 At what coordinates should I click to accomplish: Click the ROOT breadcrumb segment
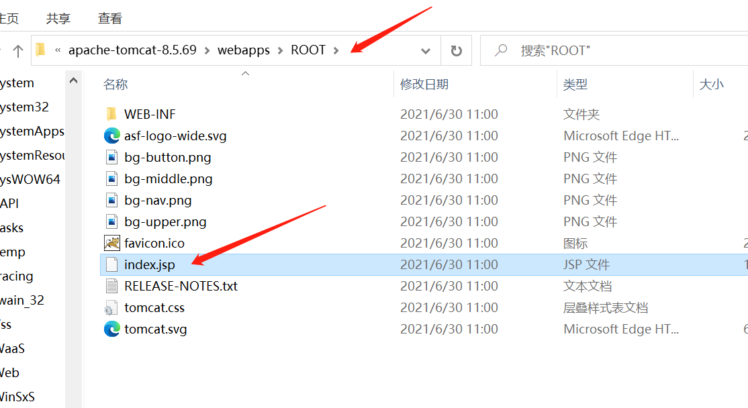[x=308, y=50]
